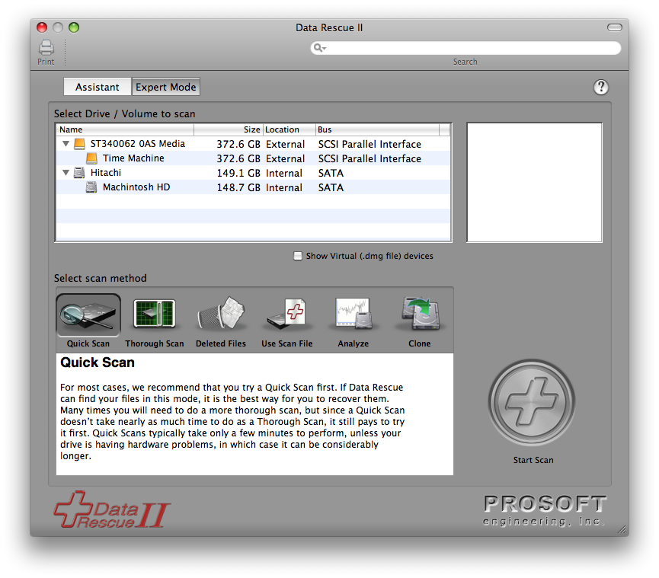Click 'SCSI Parallel Interface' in ST340062 row
The height and width of the screenshot is (578, 659).
369,145
